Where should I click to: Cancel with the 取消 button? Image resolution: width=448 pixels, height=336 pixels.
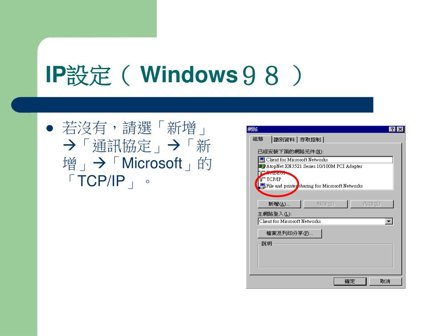(385, 281)
